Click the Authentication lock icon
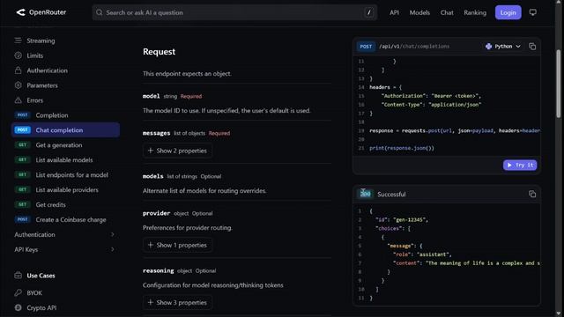This screenshot has width=564, height=317. tap(18, 70)
